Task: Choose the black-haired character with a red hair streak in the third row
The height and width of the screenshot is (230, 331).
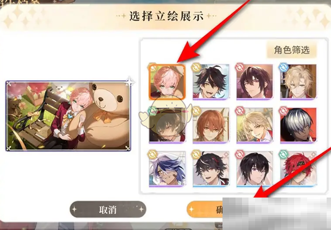Action: coord(211,169)
